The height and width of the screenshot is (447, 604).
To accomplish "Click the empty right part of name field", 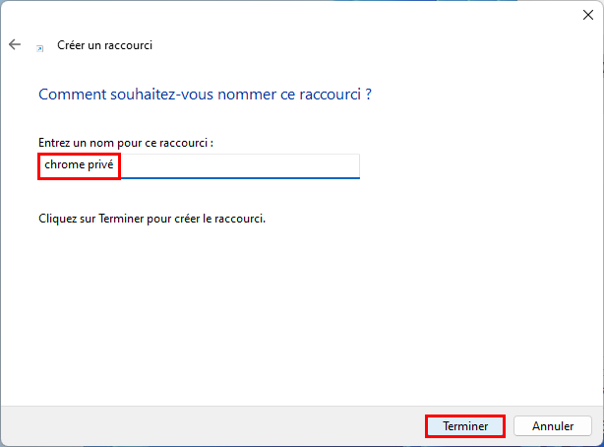I will pyautogui.click(x=240, y=165).
